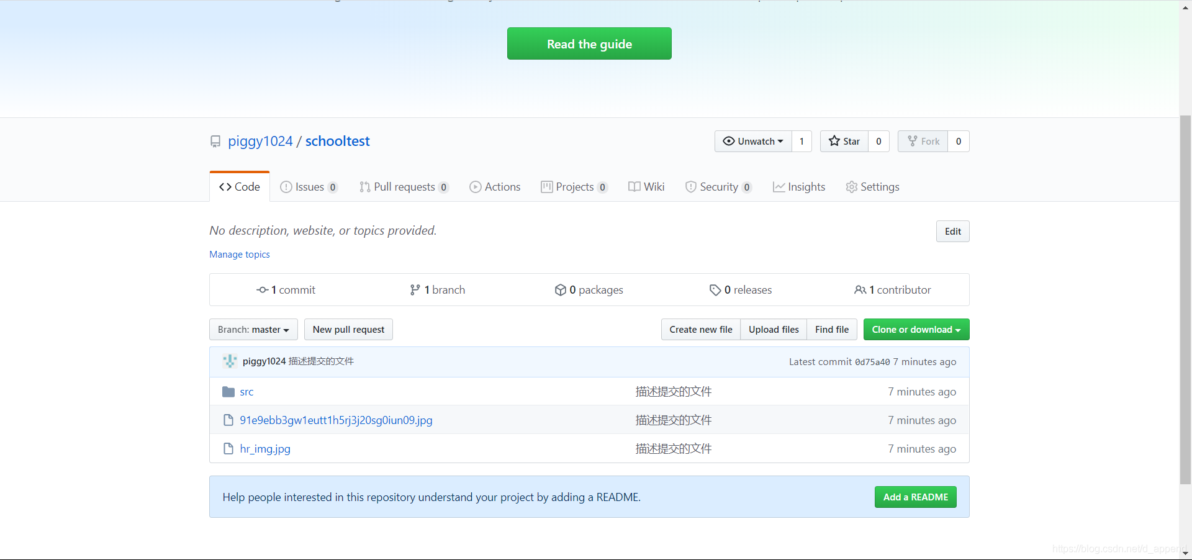Click the board icon on the Projects tab
Image resolution: width=1192 pixels, height=560 pixels.
pos(547,187)
